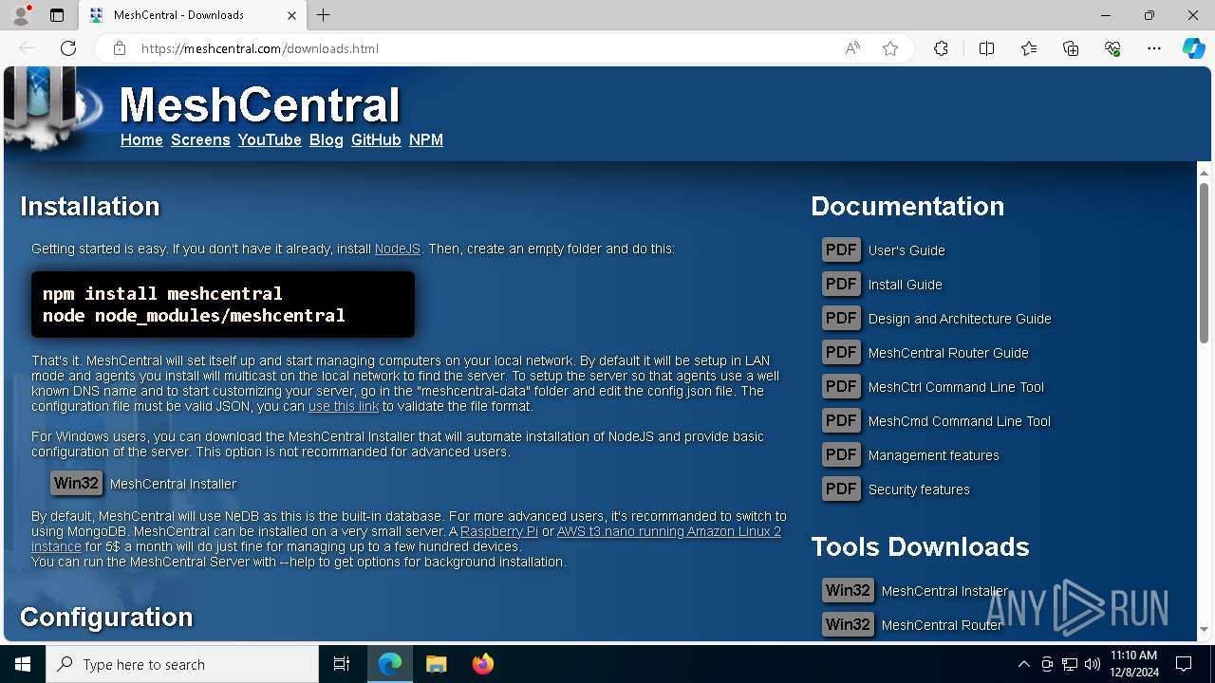
Task: Click PDF icon for Design and Architecture Guide
Action: click(x=841, y=318)
